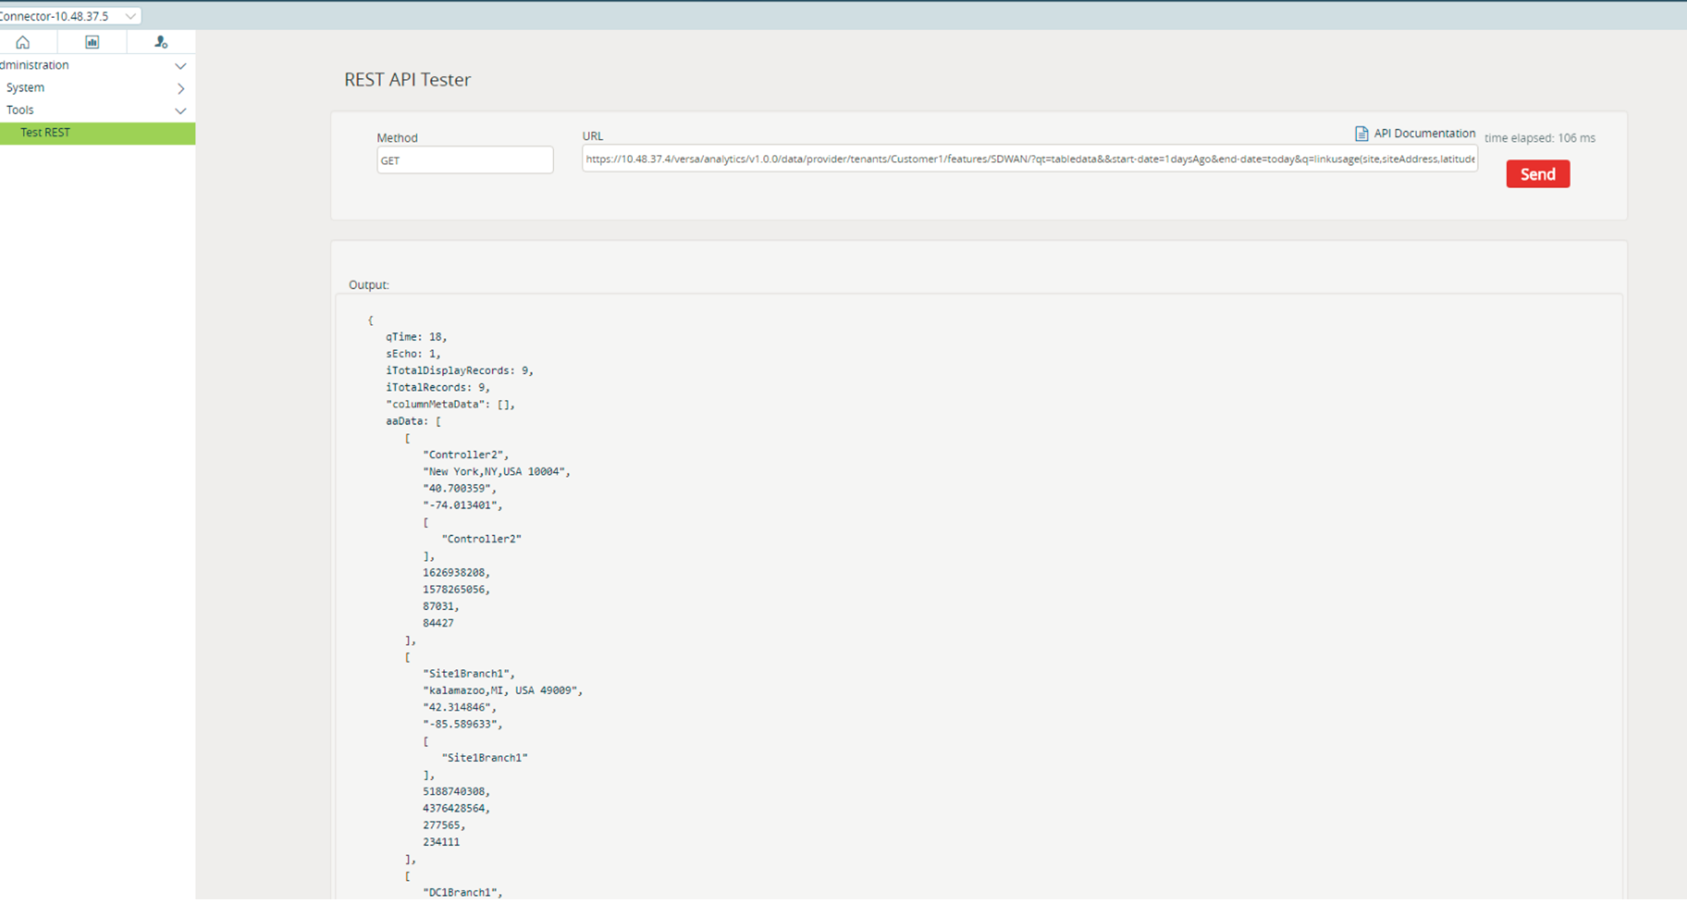Click the Administration heading in sidebar
1687x907 pixels.
(x=35, y=65)
